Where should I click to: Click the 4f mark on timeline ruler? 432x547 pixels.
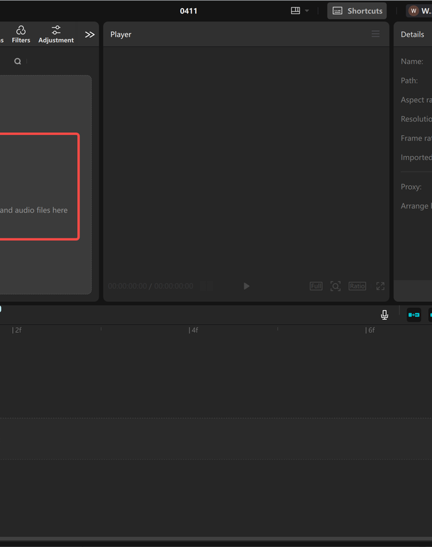pos(194,330)
